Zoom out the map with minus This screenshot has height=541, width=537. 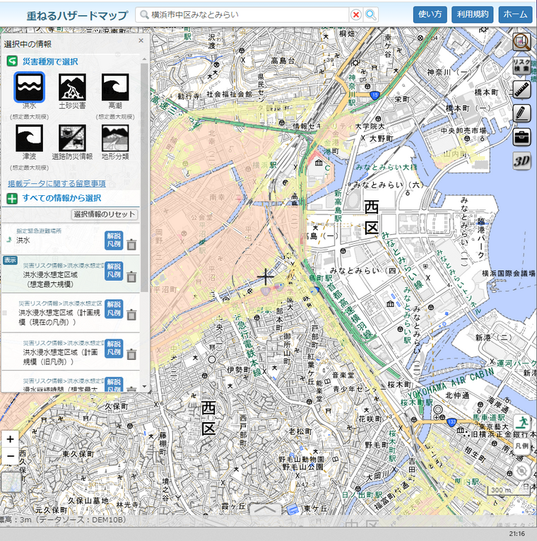point(11,456)
